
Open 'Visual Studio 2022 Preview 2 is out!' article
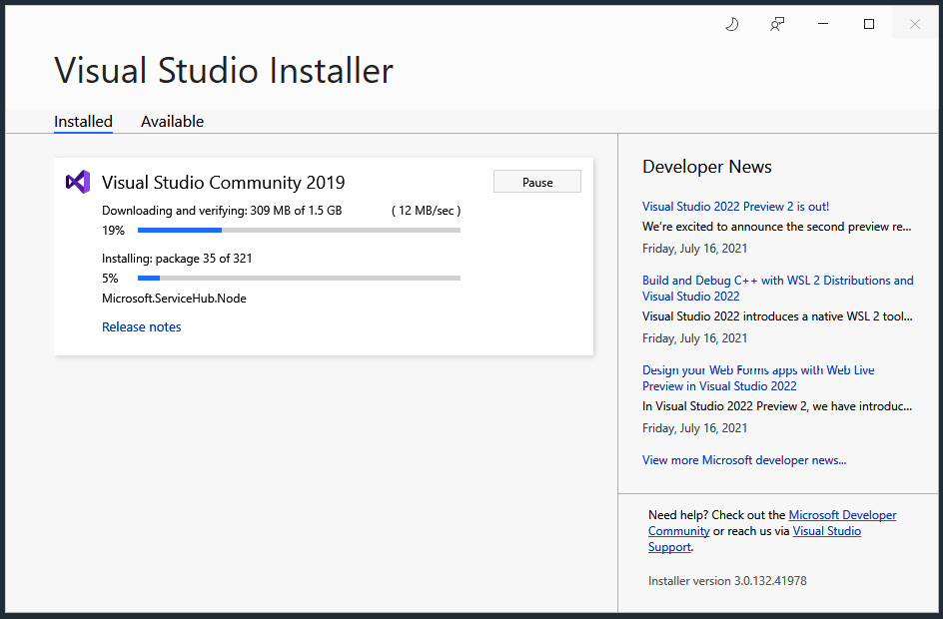[735, 207]
